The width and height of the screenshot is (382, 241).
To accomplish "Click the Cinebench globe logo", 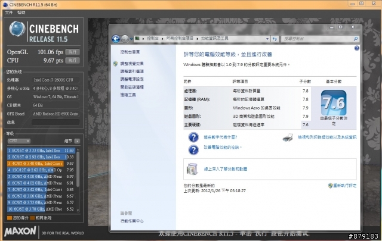I will pos(17,29).
